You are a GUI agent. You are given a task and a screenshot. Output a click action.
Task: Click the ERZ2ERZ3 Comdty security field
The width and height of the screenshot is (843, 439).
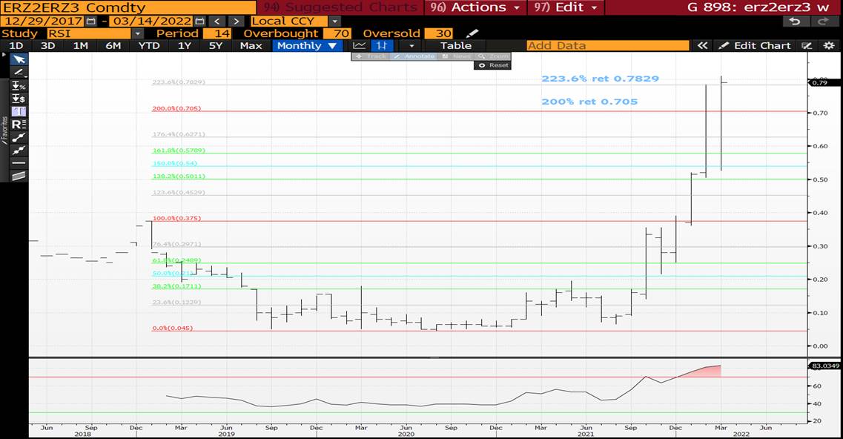pyautogui.click(x=128, y=7)
